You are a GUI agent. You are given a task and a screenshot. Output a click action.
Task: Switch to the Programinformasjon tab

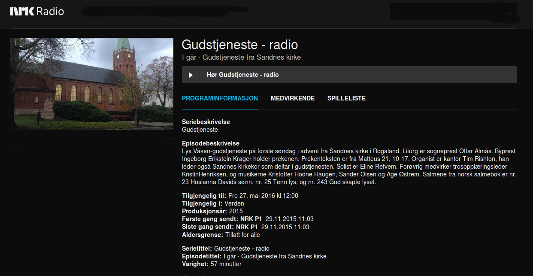220,98
